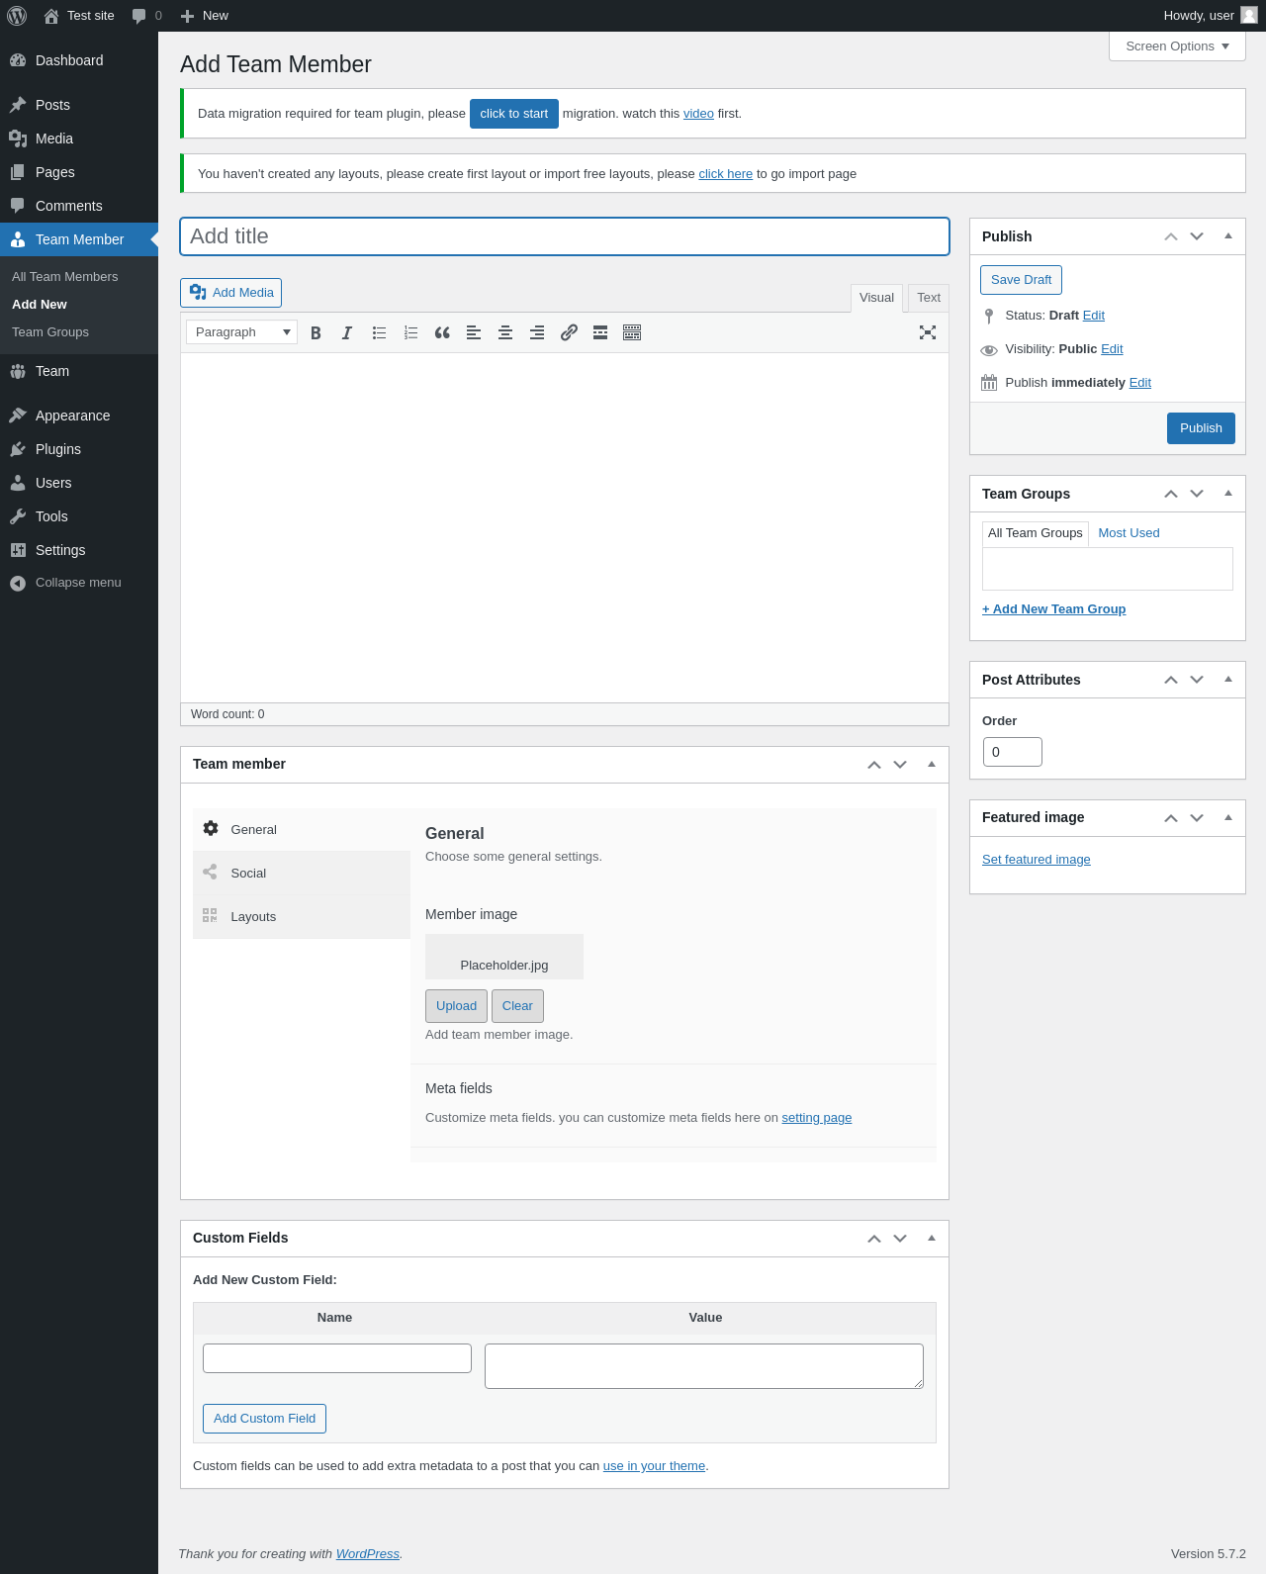Enter distraction-free fullscreen editor mode
This screenshot has width=1266, height=1574.
(928, 332)
